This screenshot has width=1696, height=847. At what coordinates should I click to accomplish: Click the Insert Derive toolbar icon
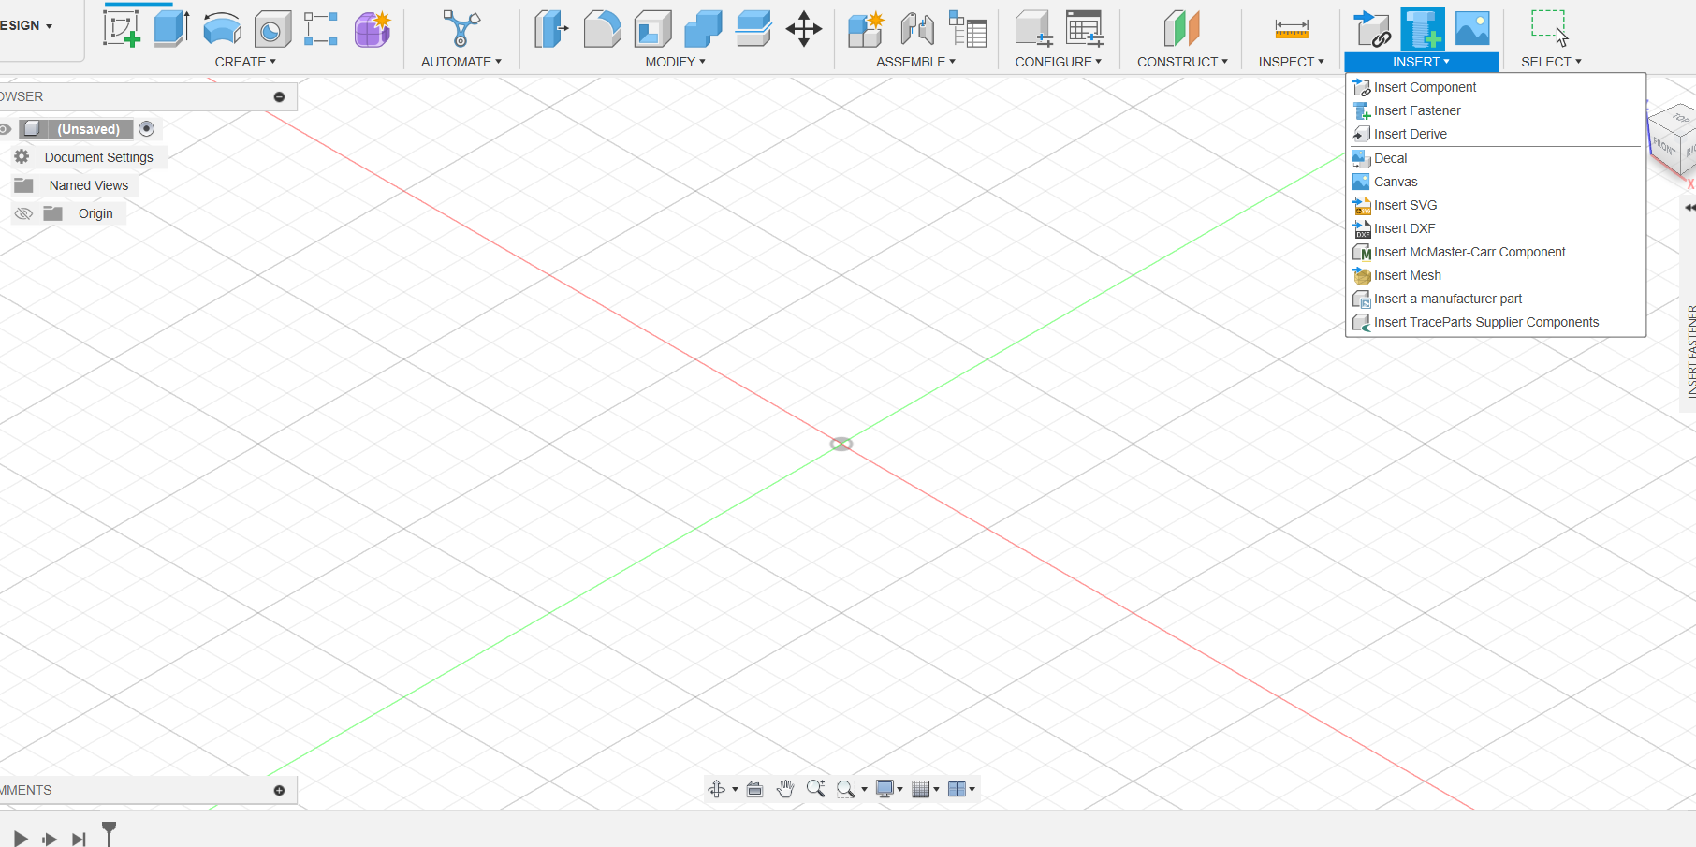click(x=1372, y=29)
